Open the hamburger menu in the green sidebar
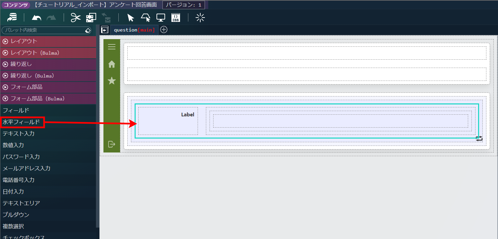 coord(112,47)
